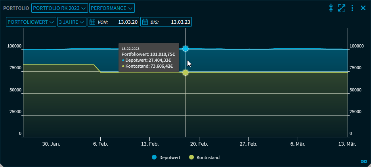The width and height of the screenshot is (371, 167).
Task: Expand the Performance view dropdown
Action: [x=112, y=8]
